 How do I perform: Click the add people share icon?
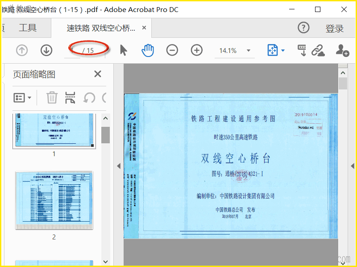click(x=342, y=50)
